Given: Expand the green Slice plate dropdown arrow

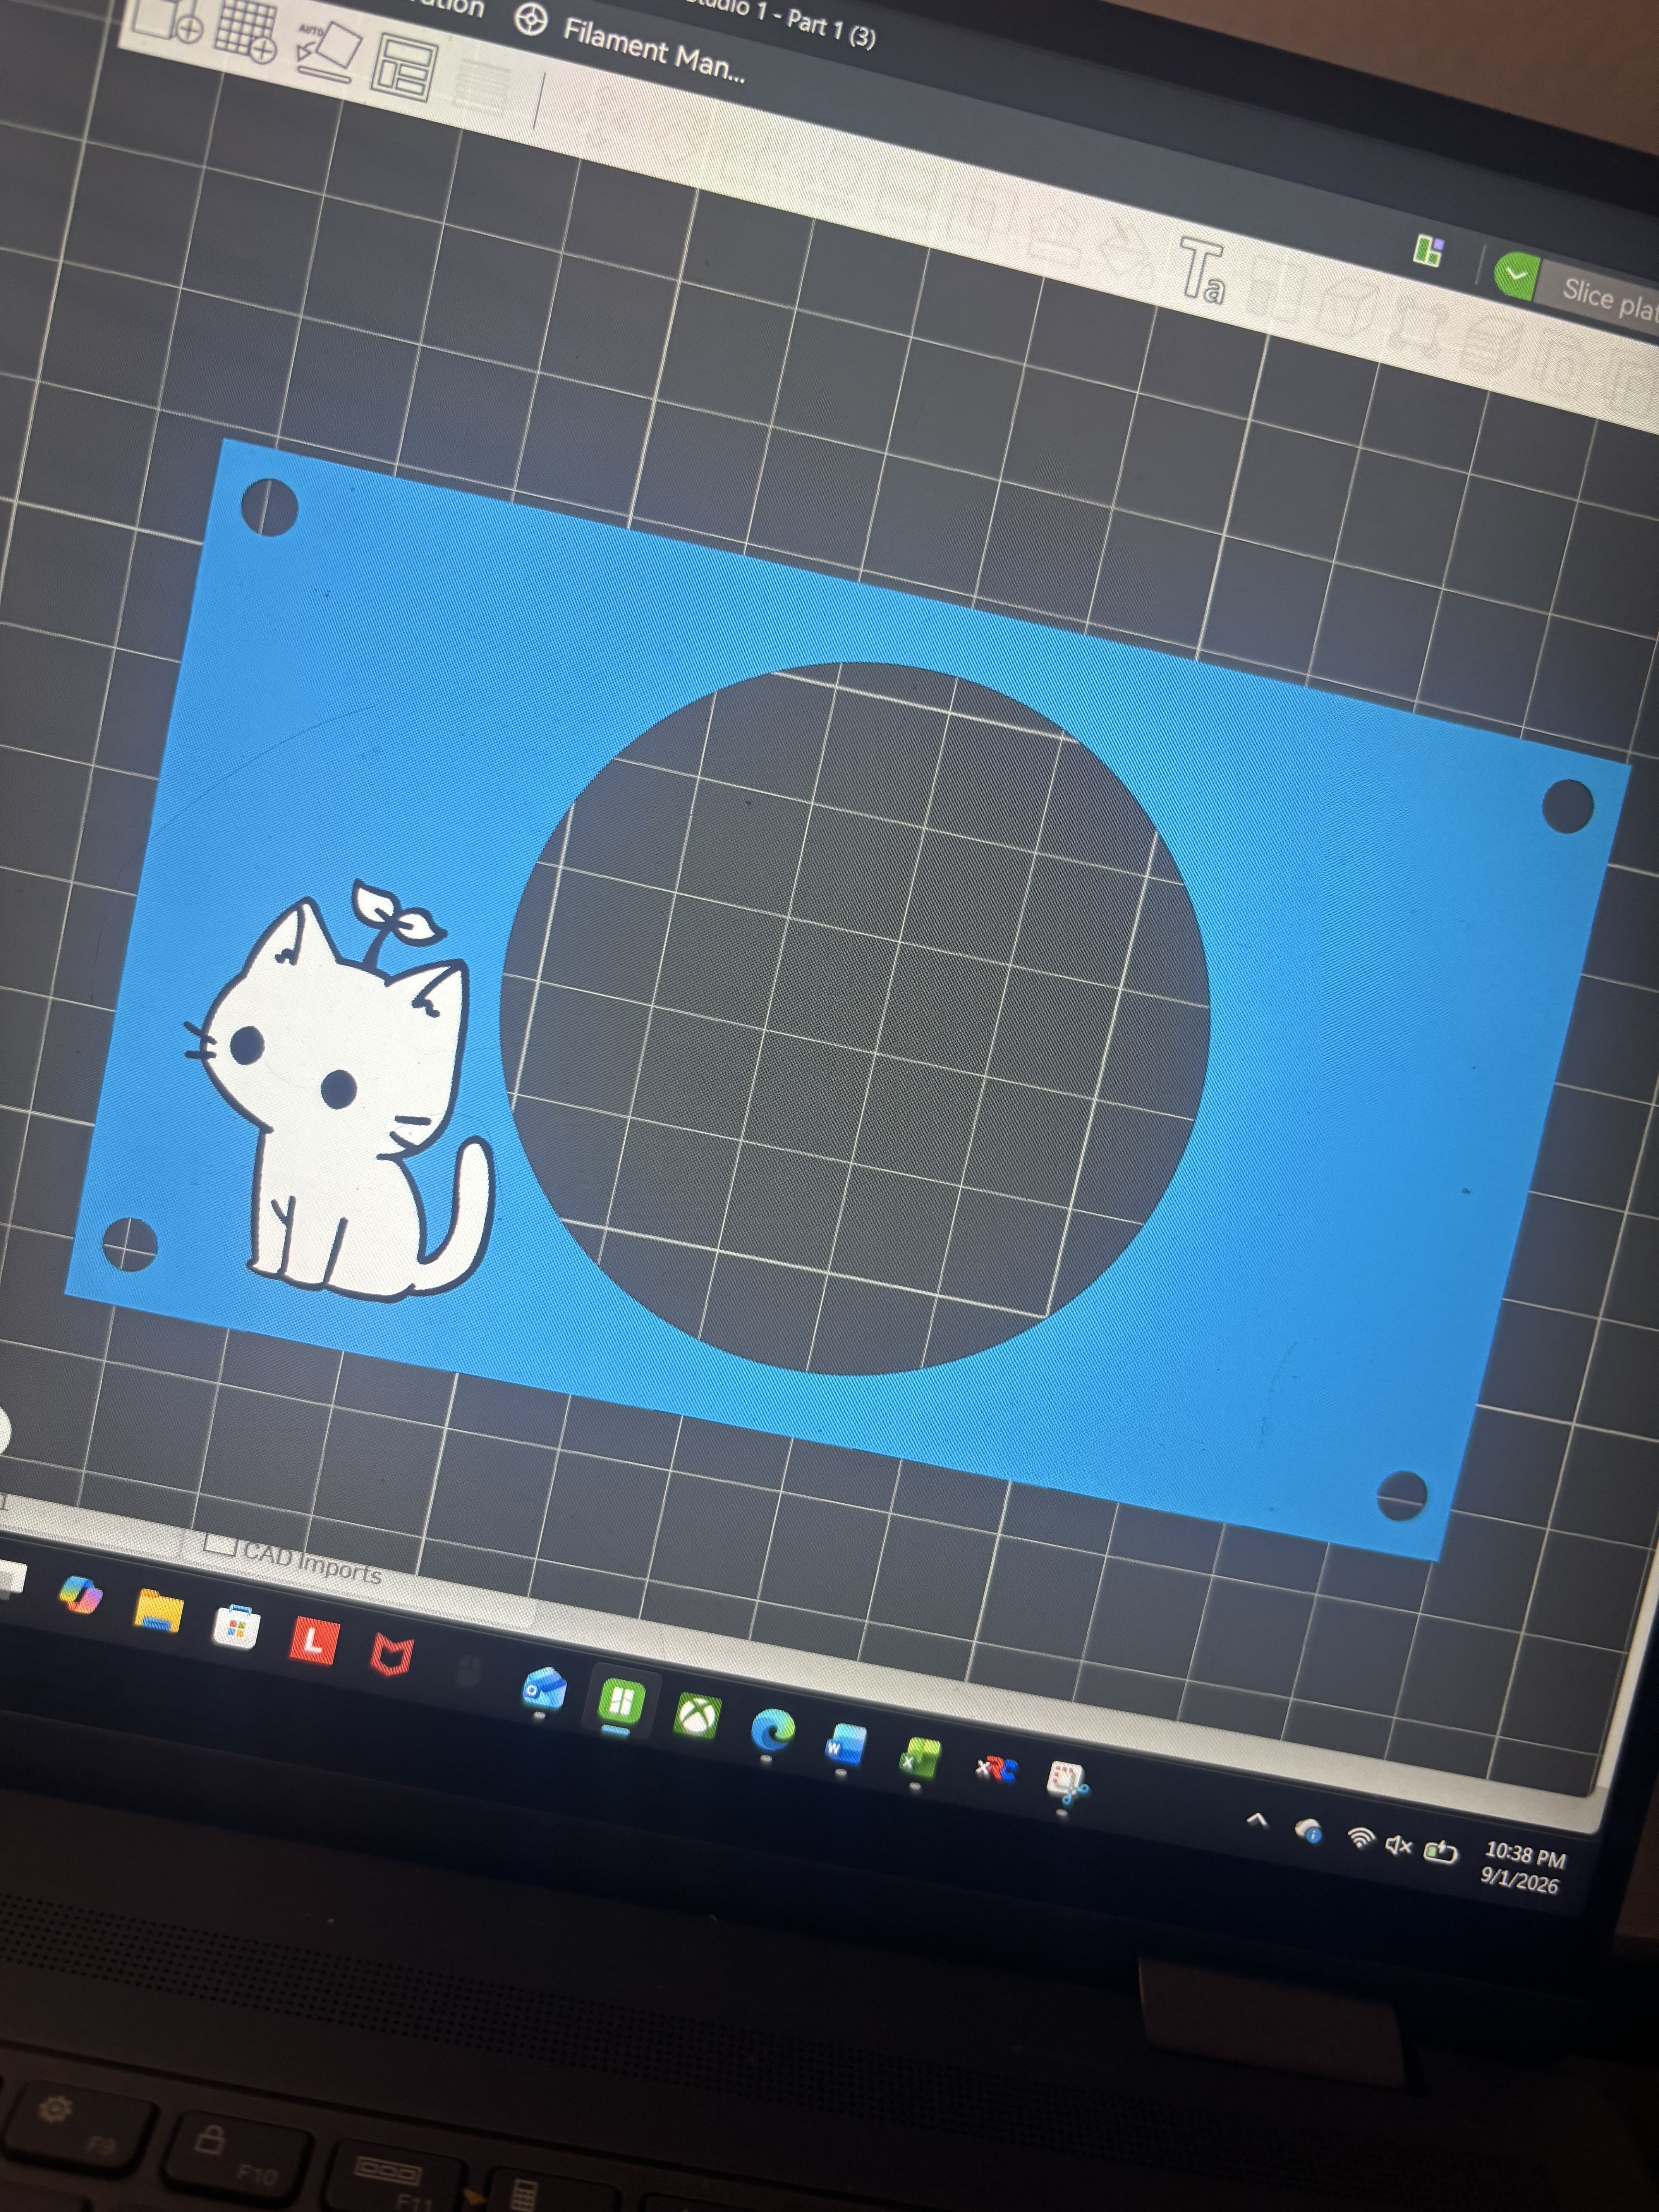Looking at the screenshot, I should tap(1516, 275).
